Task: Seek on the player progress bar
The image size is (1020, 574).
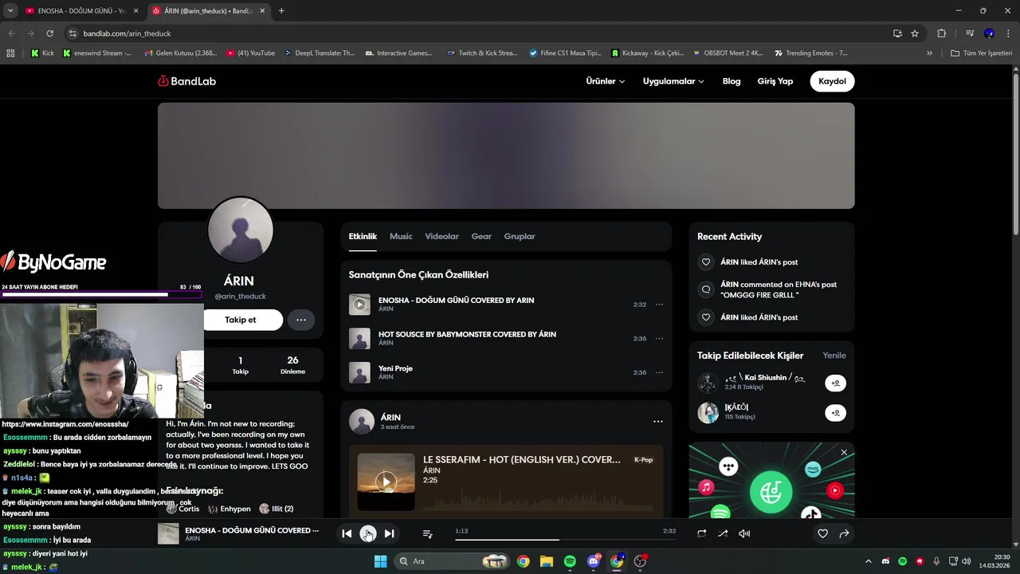Action: point(565,540)
